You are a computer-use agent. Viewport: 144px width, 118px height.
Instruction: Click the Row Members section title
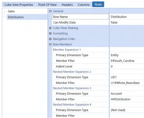point(62,44)
